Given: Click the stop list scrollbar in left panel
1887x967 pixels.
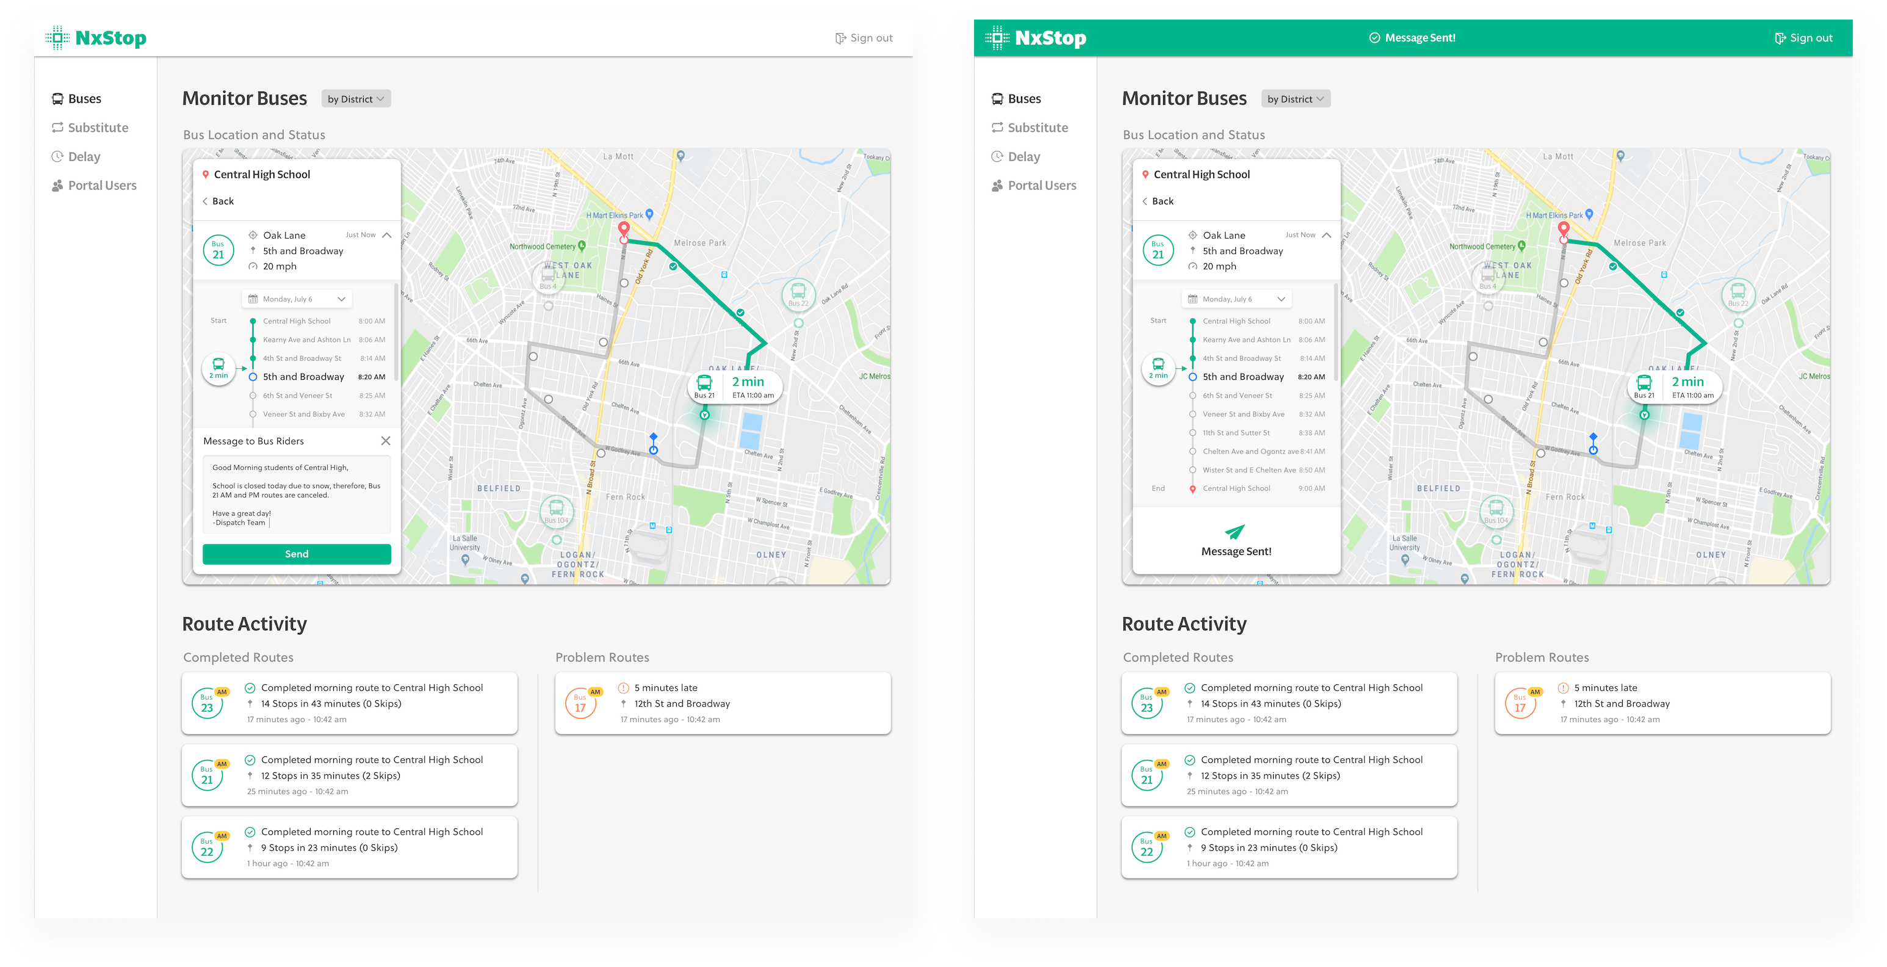Looking at the screenshot, I should [396, 333].
